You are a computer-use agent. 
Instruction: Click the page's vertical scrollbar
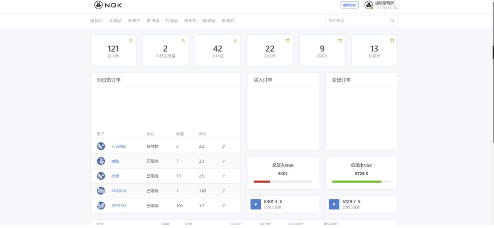tap(493, 52)
